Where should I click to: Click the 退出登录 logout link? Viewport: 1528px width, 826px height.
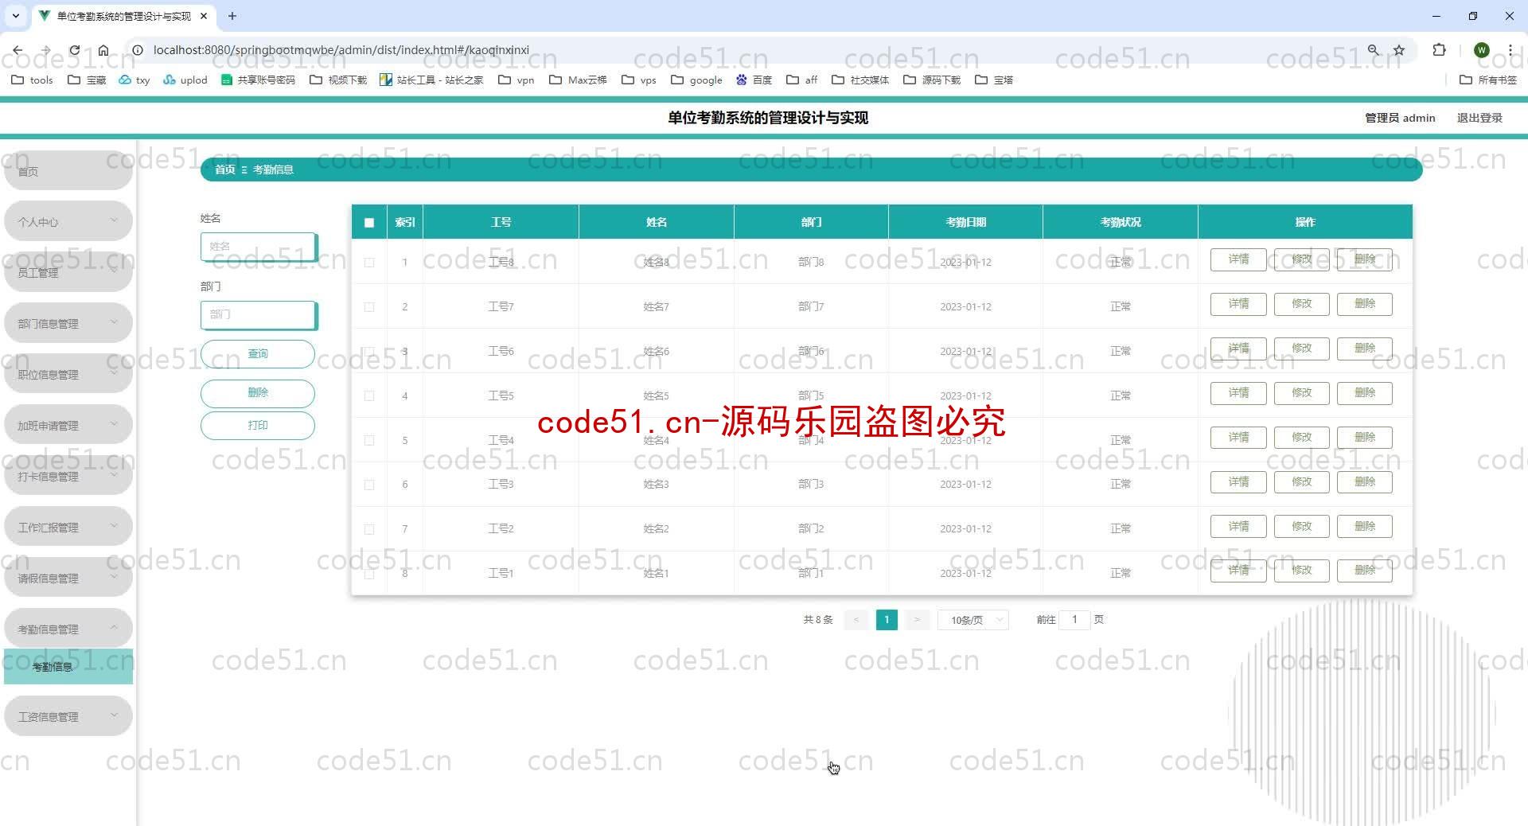pos(1479,118)
